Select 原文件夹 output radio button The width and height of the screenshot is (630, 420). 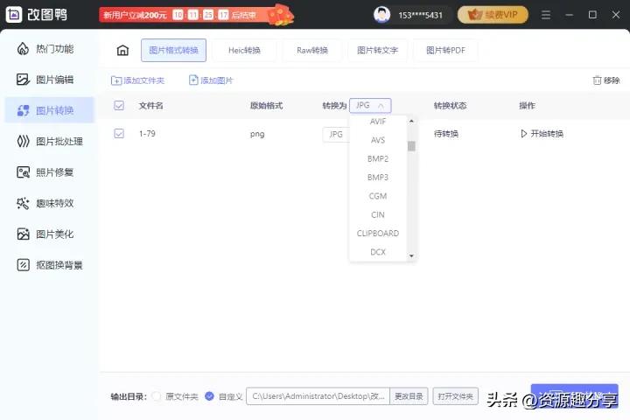click(157, 396)
